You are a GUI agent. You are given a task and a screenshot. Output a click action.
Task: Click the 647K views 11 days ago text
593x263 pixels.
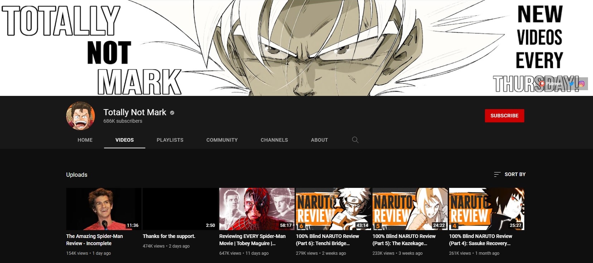(244, 253)
